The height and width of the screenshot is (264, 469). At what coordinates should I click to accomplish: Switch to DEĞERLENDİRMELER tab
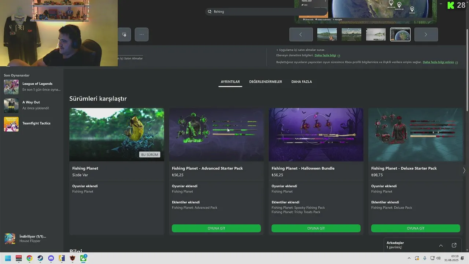[266, 82]
